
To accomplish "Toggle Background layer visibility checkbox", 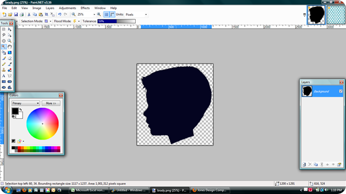I will pyautogui.click(x=341, y=91).
